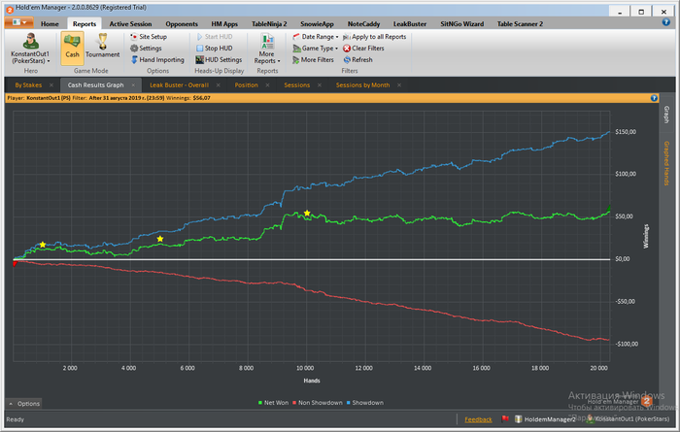Open Site Setup options
The height and width of the screenshot is (432, 680).
coord(149,36)
